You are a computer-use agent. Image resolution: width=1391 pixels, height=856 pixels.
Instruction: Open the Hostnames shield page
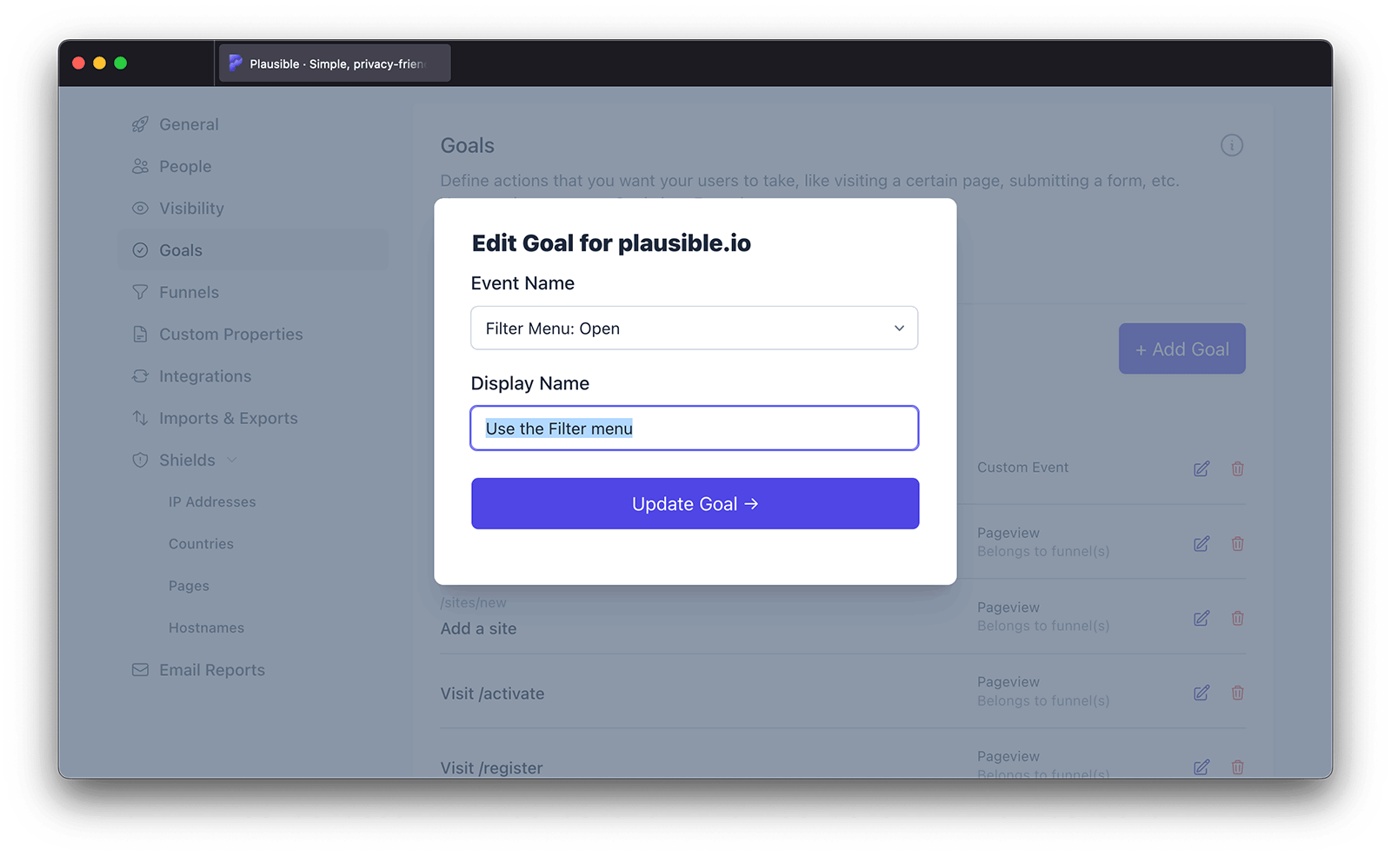pyautogui.click(x=206, y=627)
